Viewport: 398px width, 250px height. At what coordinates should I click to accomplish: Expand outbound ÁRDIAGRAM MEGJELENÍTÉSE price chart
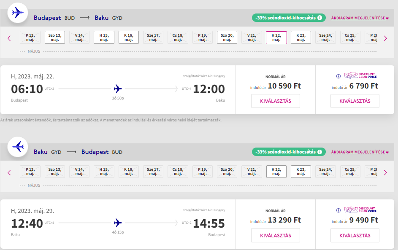pyautogui.click(x=360, y=18)
